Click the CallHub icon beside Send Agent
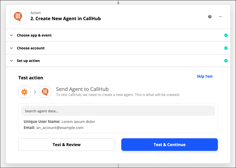This screenshot has width=236, height=168. coord(45,92)
